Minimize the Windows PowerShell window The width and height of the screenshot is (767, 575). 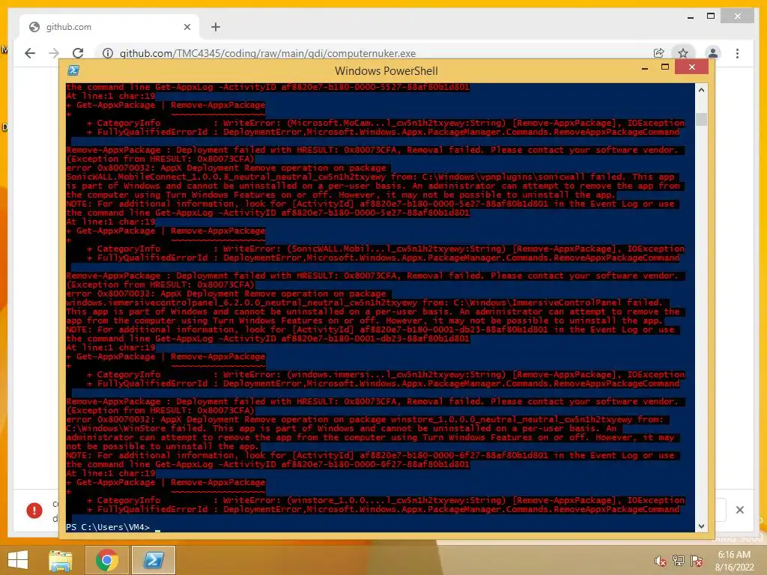click(x=645, y=68)
